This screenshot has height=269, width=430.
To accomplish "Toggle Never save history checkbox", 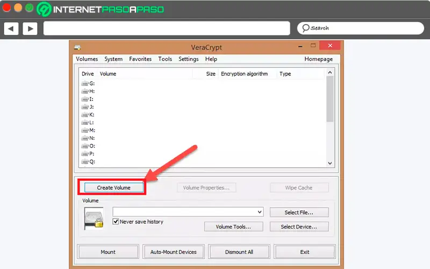I will tap(116, 222).
